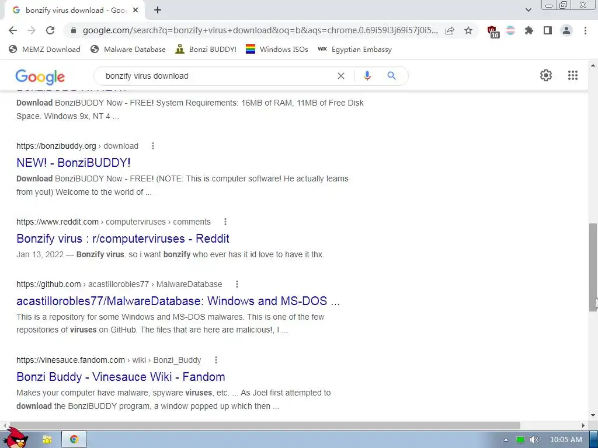Open the Extensions puzzle piece menu

click(529, 30)
